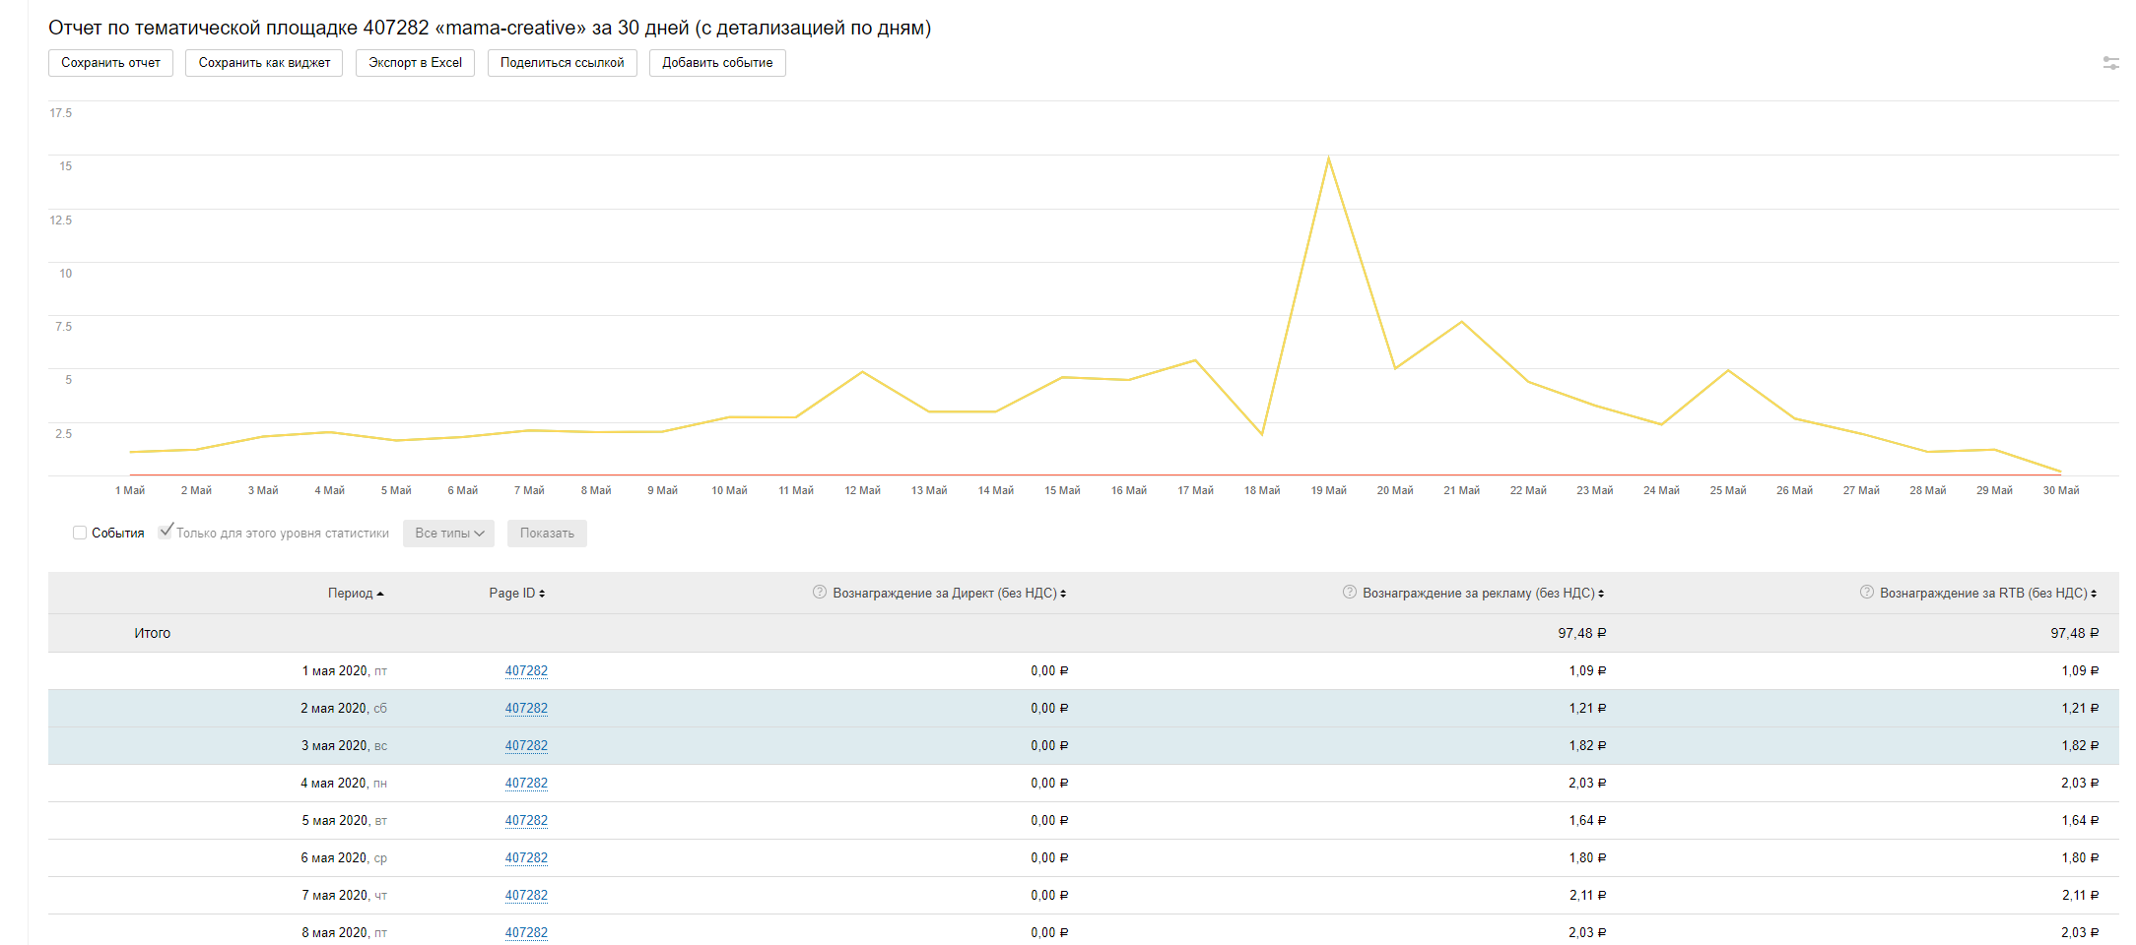
Task: Click sort arrows on Вознаграждение за рекламу column
Action: click(1601, 594)
